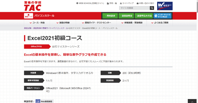198x103 pixels.
Task: Open WEB SCHOOL gear icon link
Action: coord(90,3)
